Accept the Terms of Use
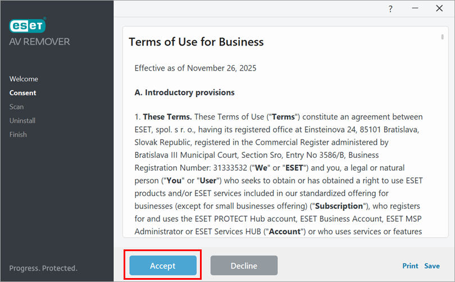 tap(163, 266)
